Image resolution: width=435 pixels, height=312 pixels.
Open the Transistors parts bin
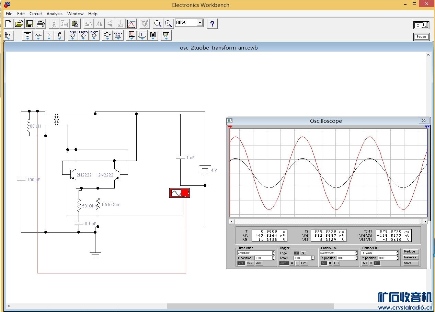click(59, 35)
